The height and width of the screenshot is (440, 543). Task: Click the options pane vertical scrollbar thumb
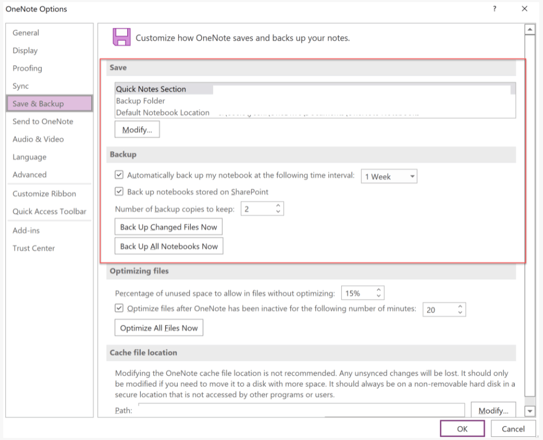point(530,215)
